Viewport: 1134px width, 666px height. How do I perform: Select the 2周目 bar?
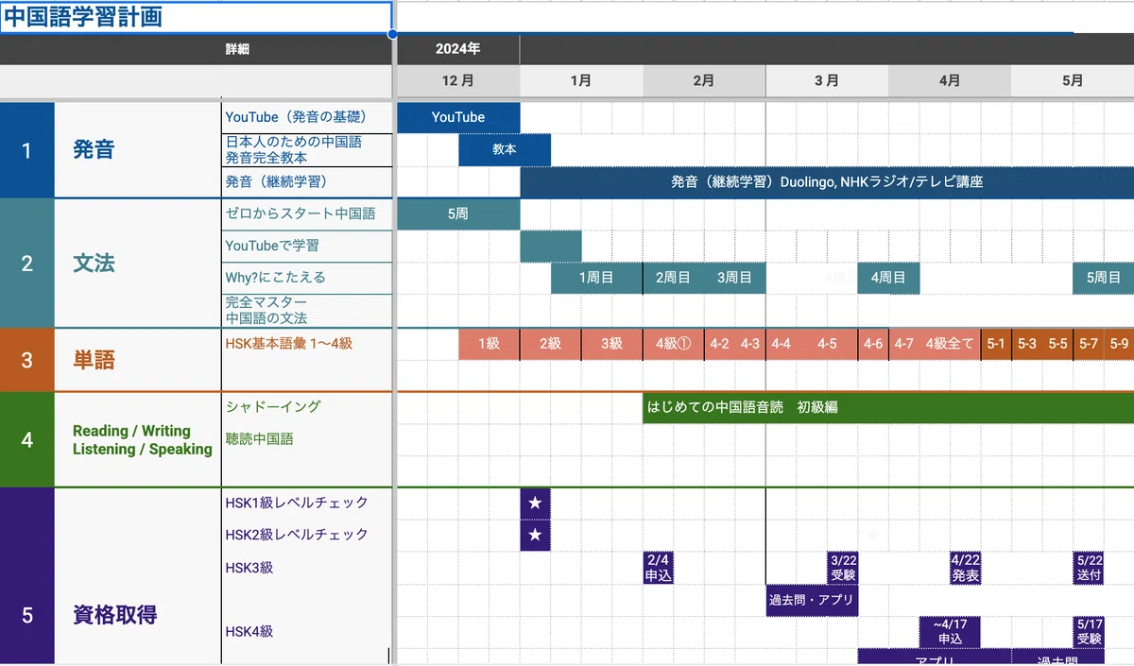[x=673, y=278]
